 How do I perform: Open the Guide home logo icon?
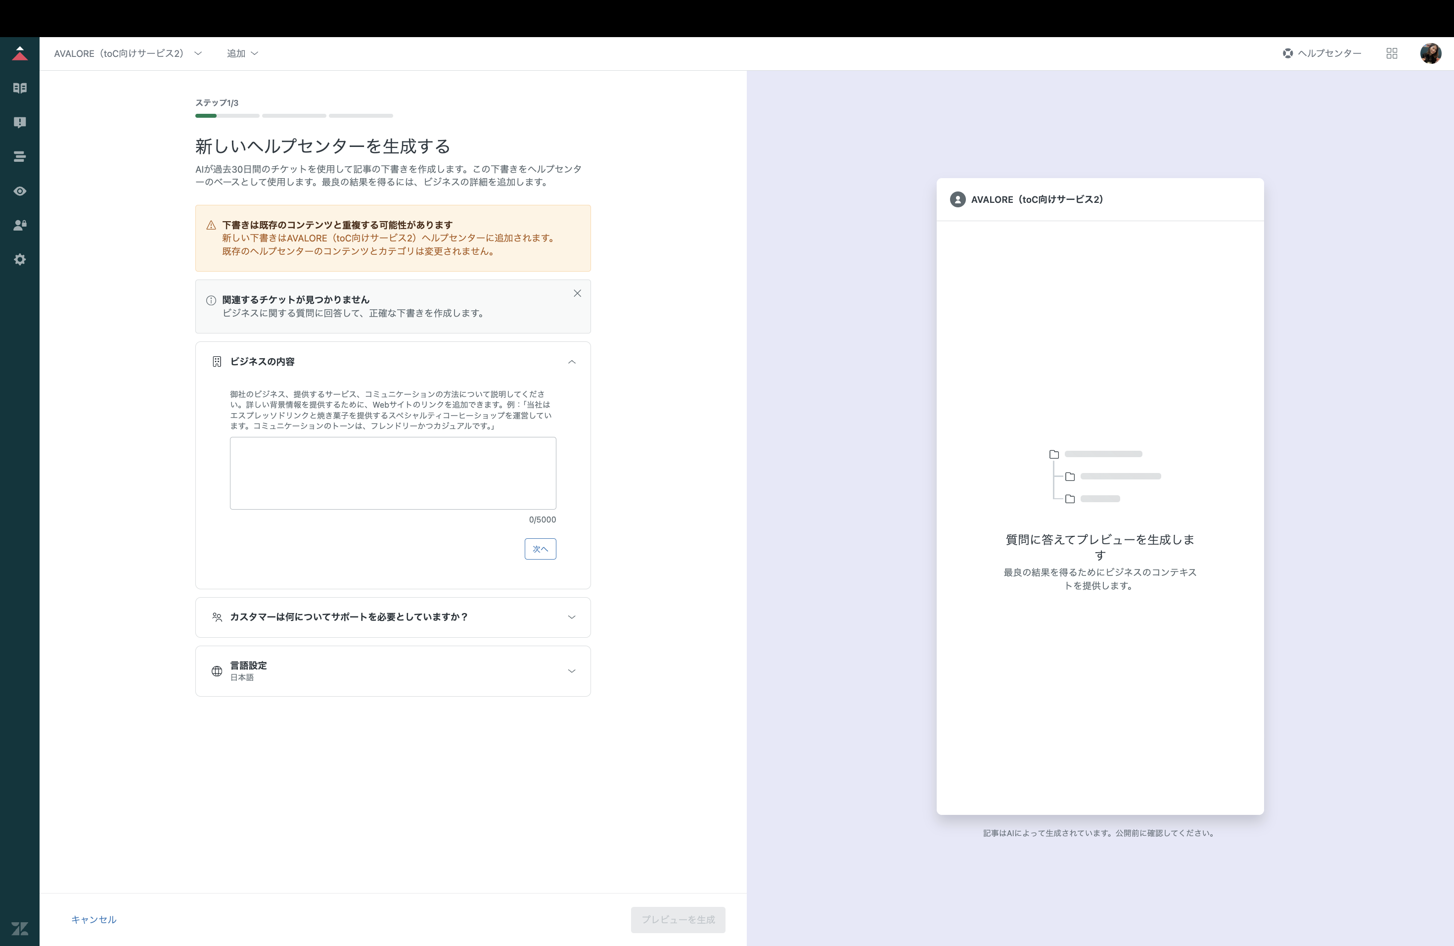coord(20,54)
